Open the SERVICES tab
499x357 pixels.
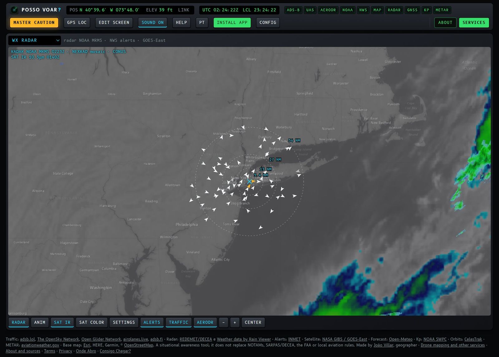pyautogui.click(x=474, y=22)
